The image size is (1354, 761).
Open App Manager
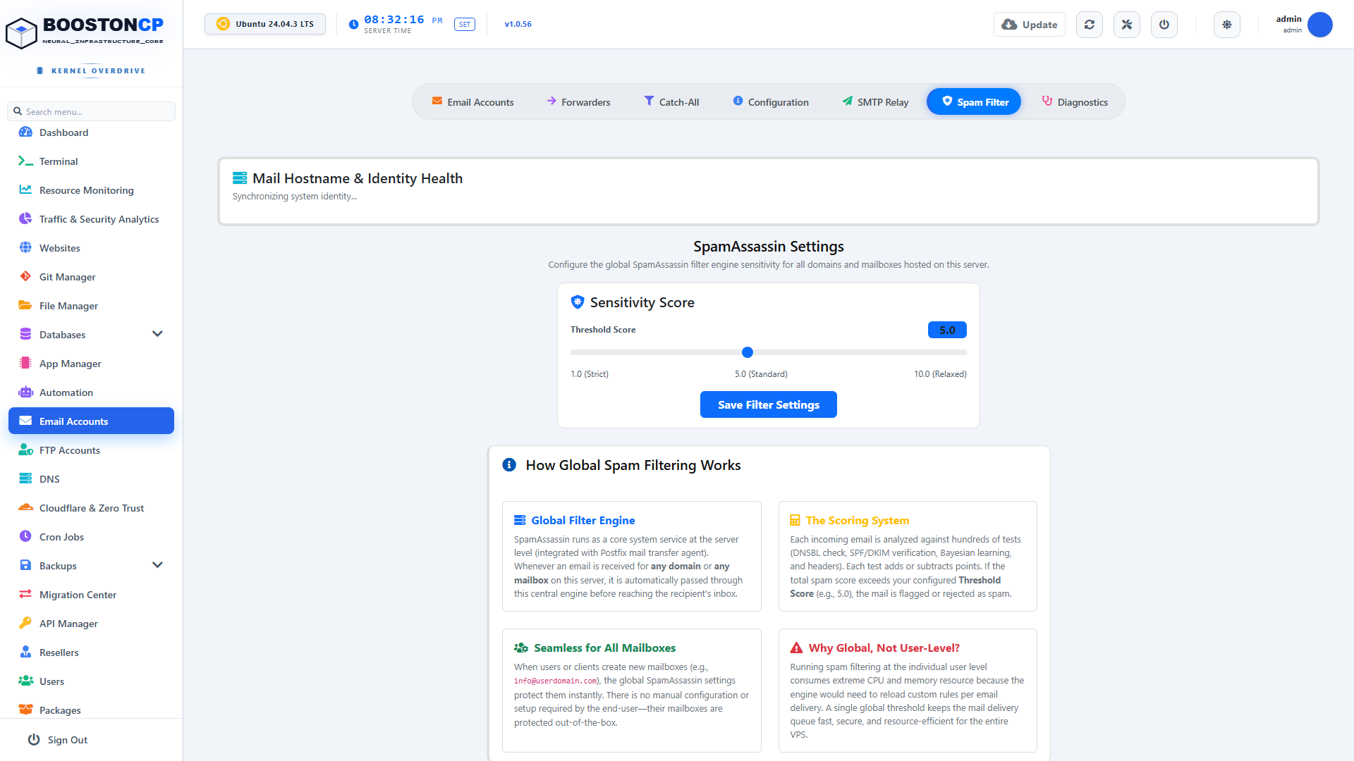[91, 364]
